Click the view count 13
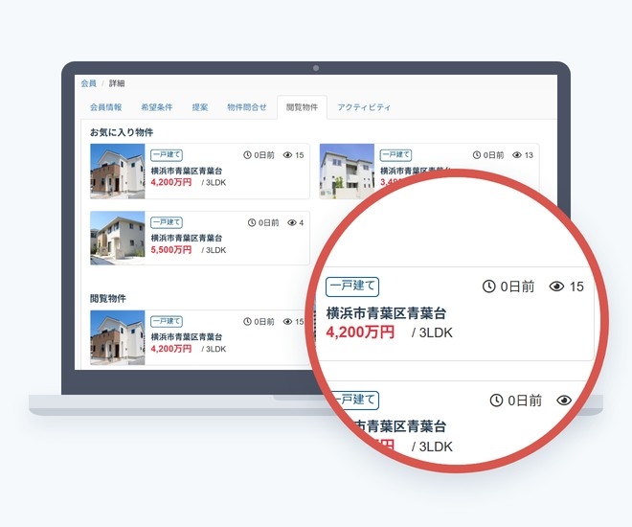The height and width of the screenshot is (527, 632). (529, 155)
